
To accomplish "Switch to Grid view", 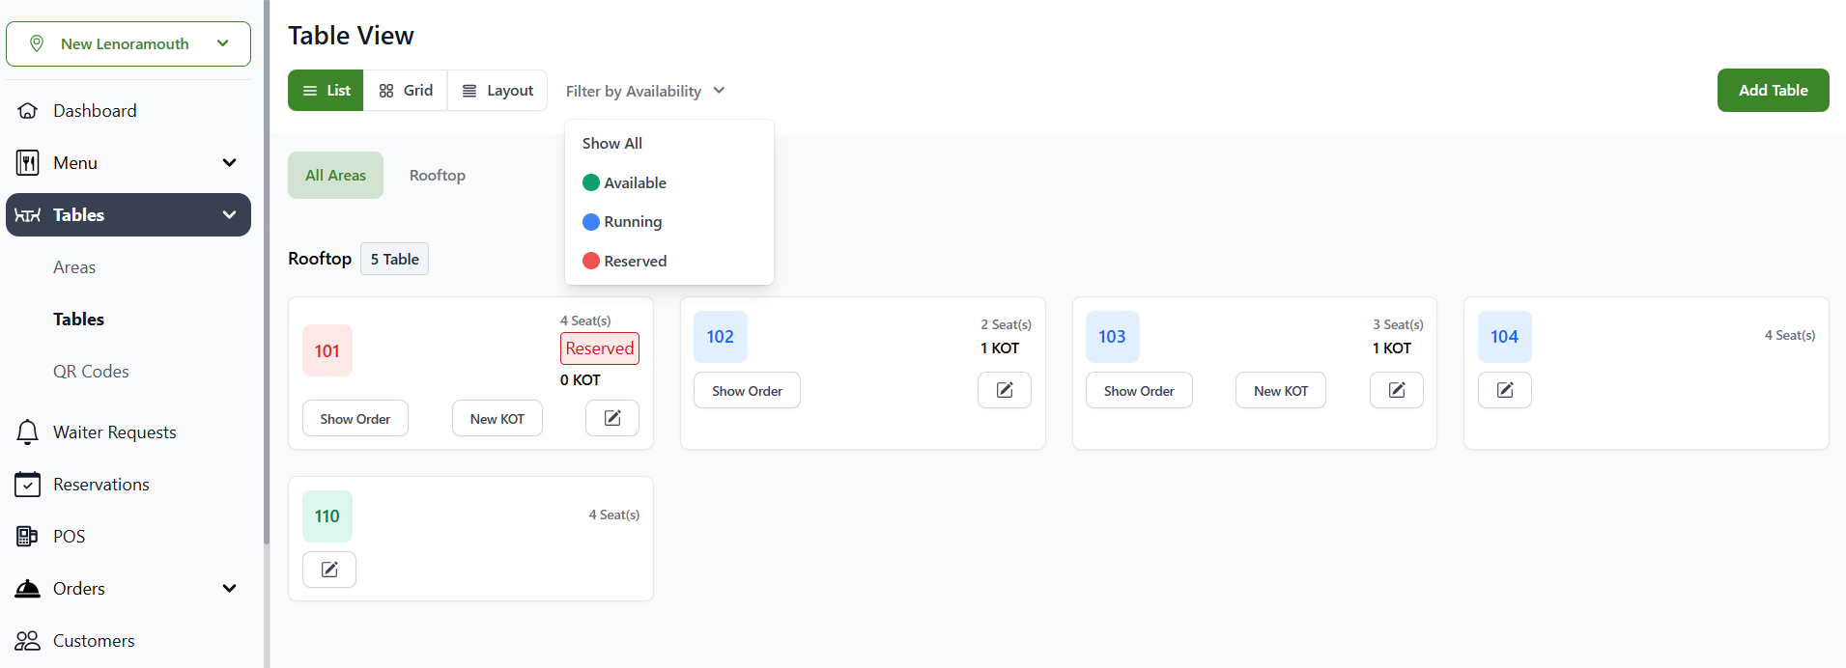I will [406, 91].
